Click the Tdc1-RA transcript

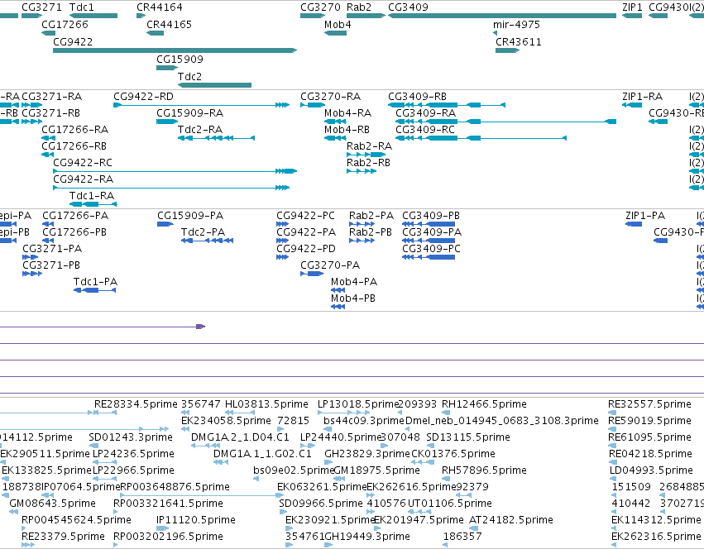tap(93, 204)
